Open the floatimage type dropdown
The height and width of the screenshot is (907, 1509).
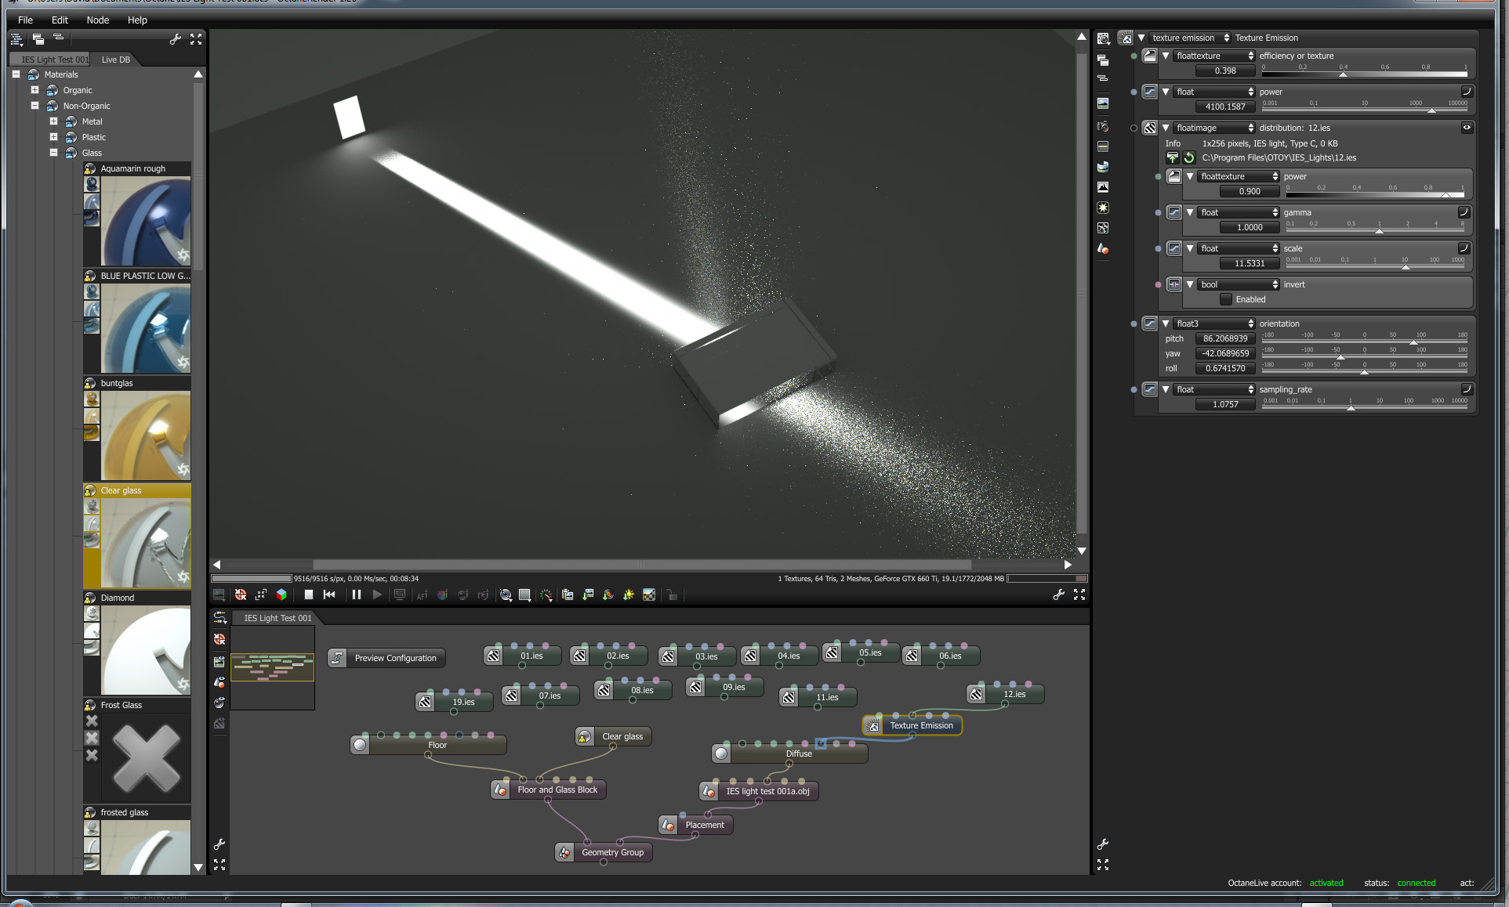coord(1214,128)
